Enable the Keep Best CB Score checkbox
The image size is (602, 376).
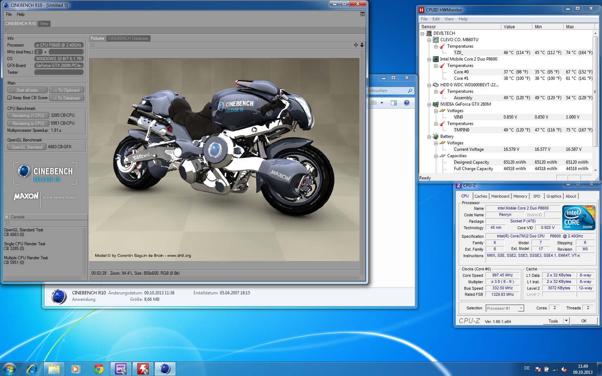pyautogui.click(x=10, y=97)
